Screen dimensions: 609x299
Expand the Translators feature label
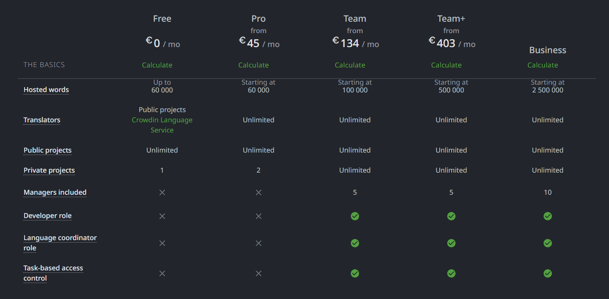pos(42,120)
